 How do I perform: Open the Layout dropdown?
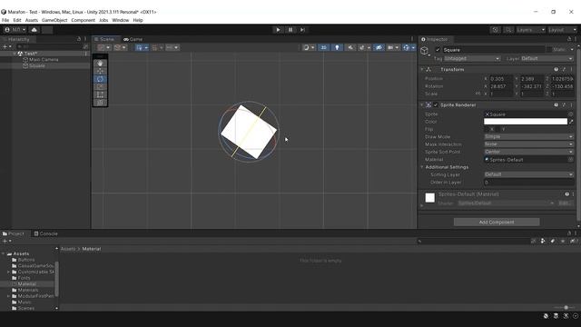pyautogui.click(x=563, y=30)
